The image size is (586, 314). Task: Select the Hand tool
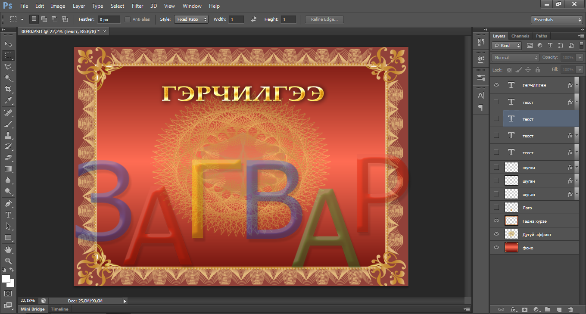tap(8, 249)
